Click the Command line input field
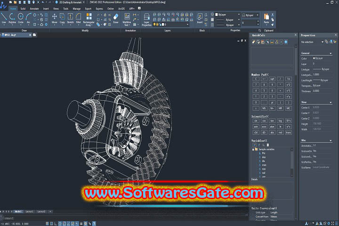The image size is (339, 226). 124,218
